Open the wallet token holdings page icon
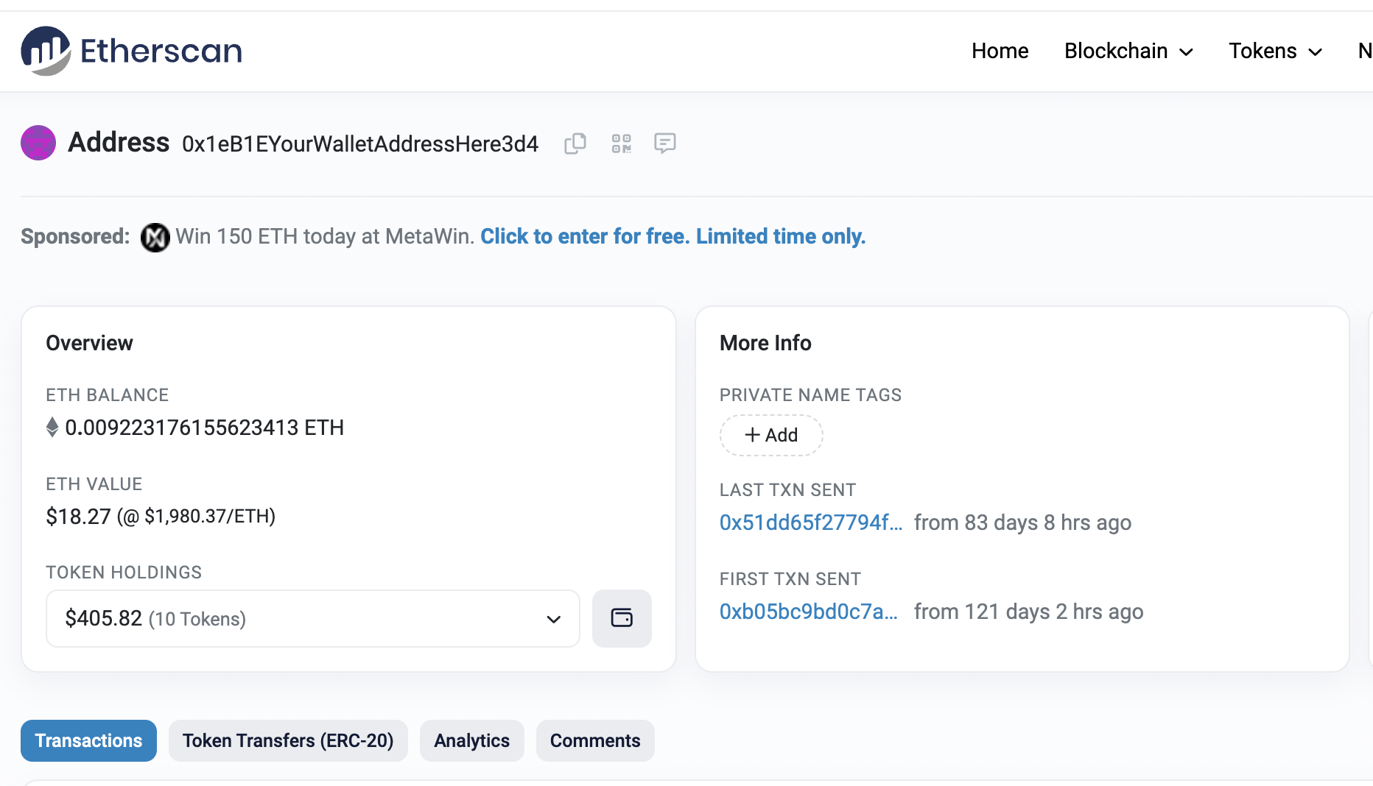Image resolution: width=1373 pixels, height=786 pixels. point(622,618)
